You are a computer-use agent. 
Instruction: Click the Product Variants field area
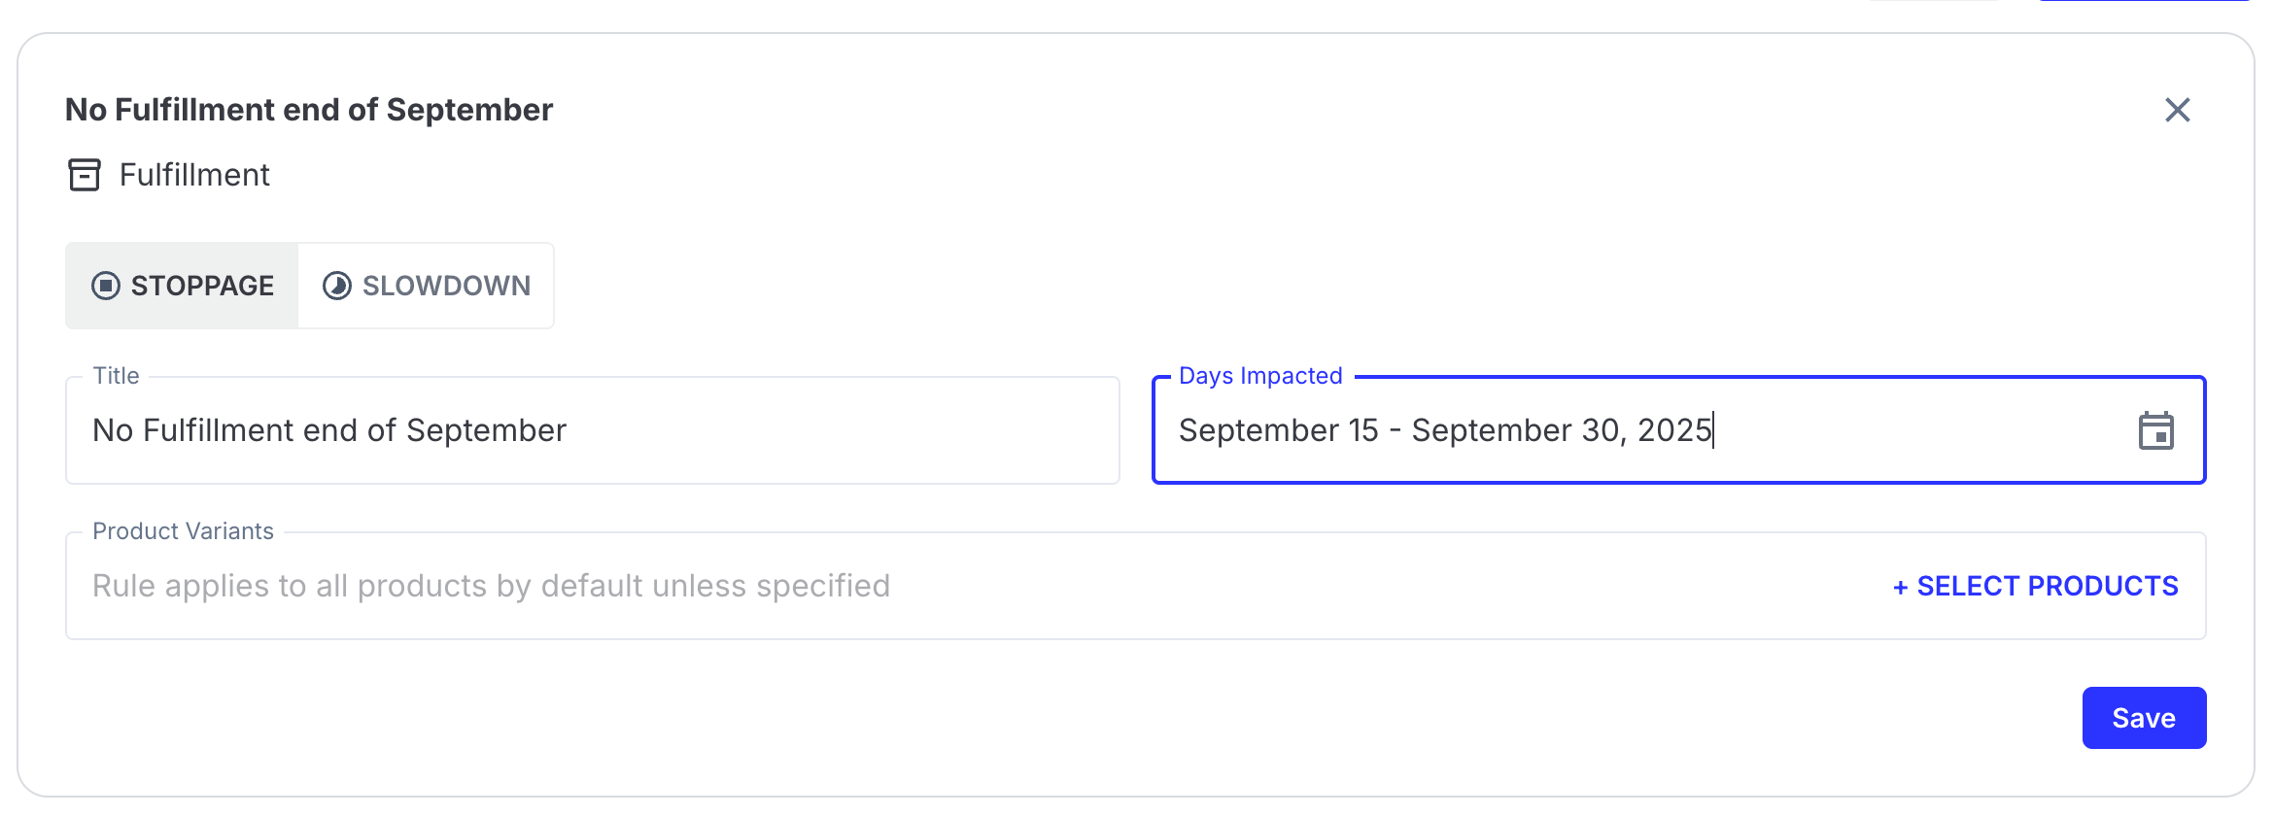pyautogui.click(x=1136, y=586)
